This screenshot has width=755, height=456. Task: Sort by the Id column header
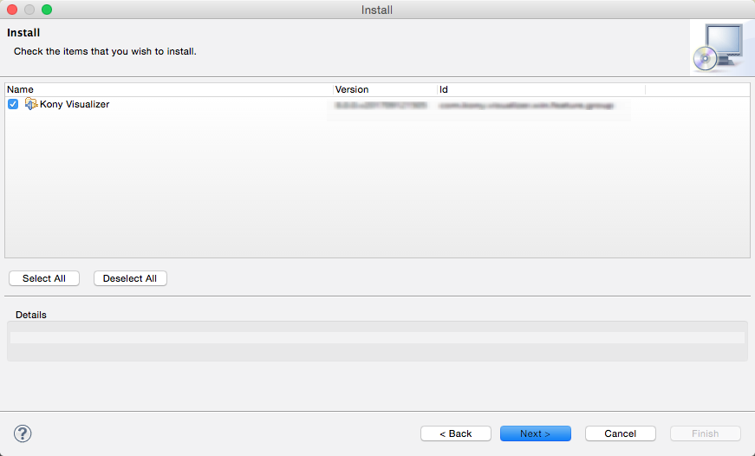[541, 89]
